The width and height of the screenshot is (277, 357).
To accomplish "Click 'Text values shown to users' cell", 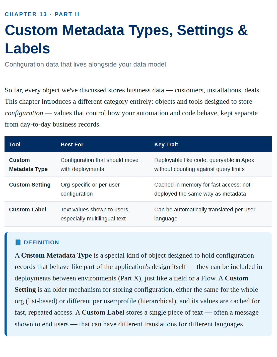I will coord(95,214).
